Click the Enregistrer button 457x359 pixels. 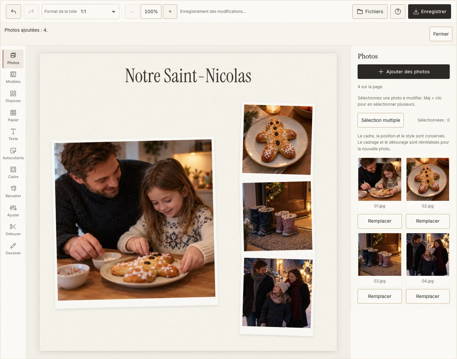[x=430, y=11]
